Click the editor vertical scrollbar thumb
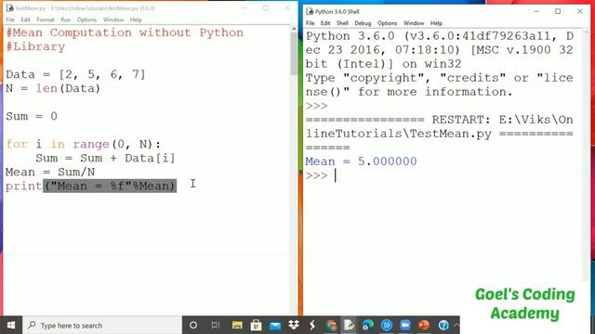This screenshot has width=595, height=334. point(294,54)
